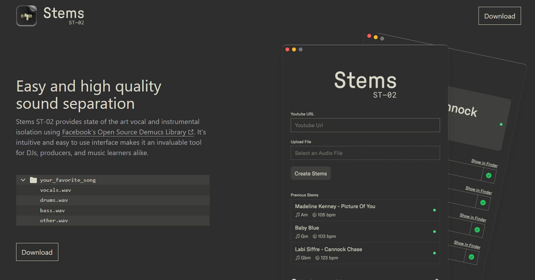The width and height of the screenshot is (535, 280).
Task: Click the external link icon after Demucs Library
Action: coord(191,132)
